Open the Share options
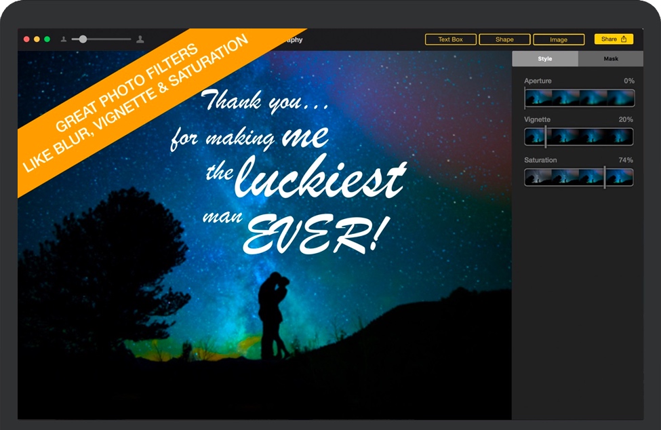The width and height of the screenshot is (661, 430). pos(612,39)
